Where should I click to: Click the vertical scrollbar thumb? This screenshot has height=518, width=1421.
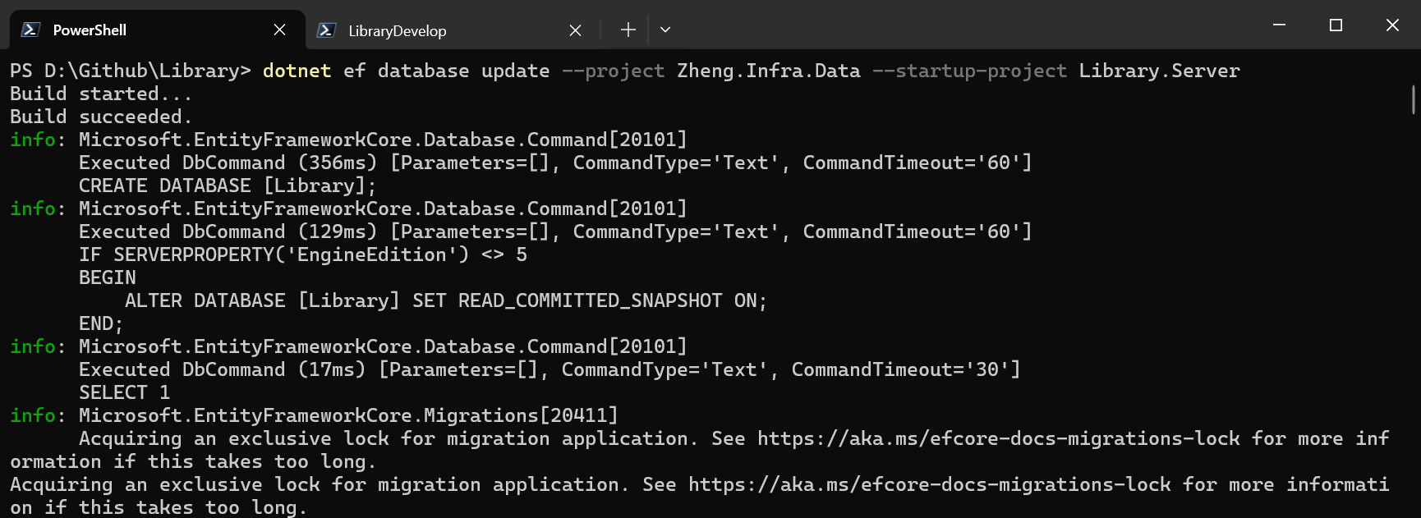coord(1413,99)
